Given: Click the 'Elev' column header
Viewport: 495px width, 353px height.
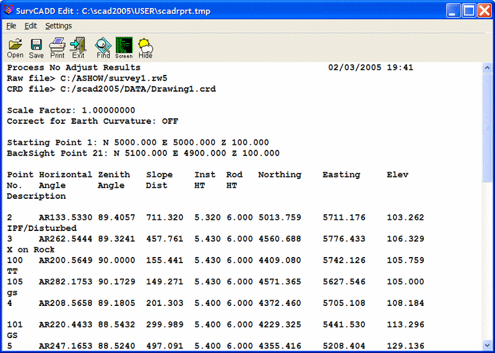Looking at the screenshot, I should click(397, 175).
